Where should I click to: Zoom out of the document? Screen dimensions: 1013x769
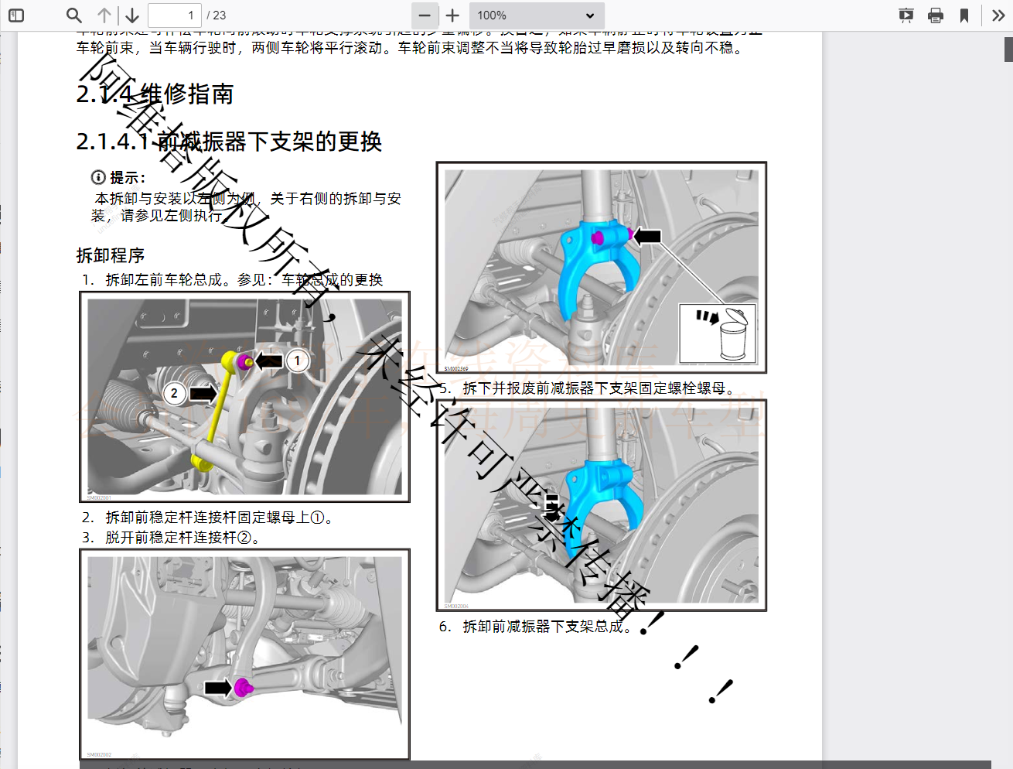[425, 15]
